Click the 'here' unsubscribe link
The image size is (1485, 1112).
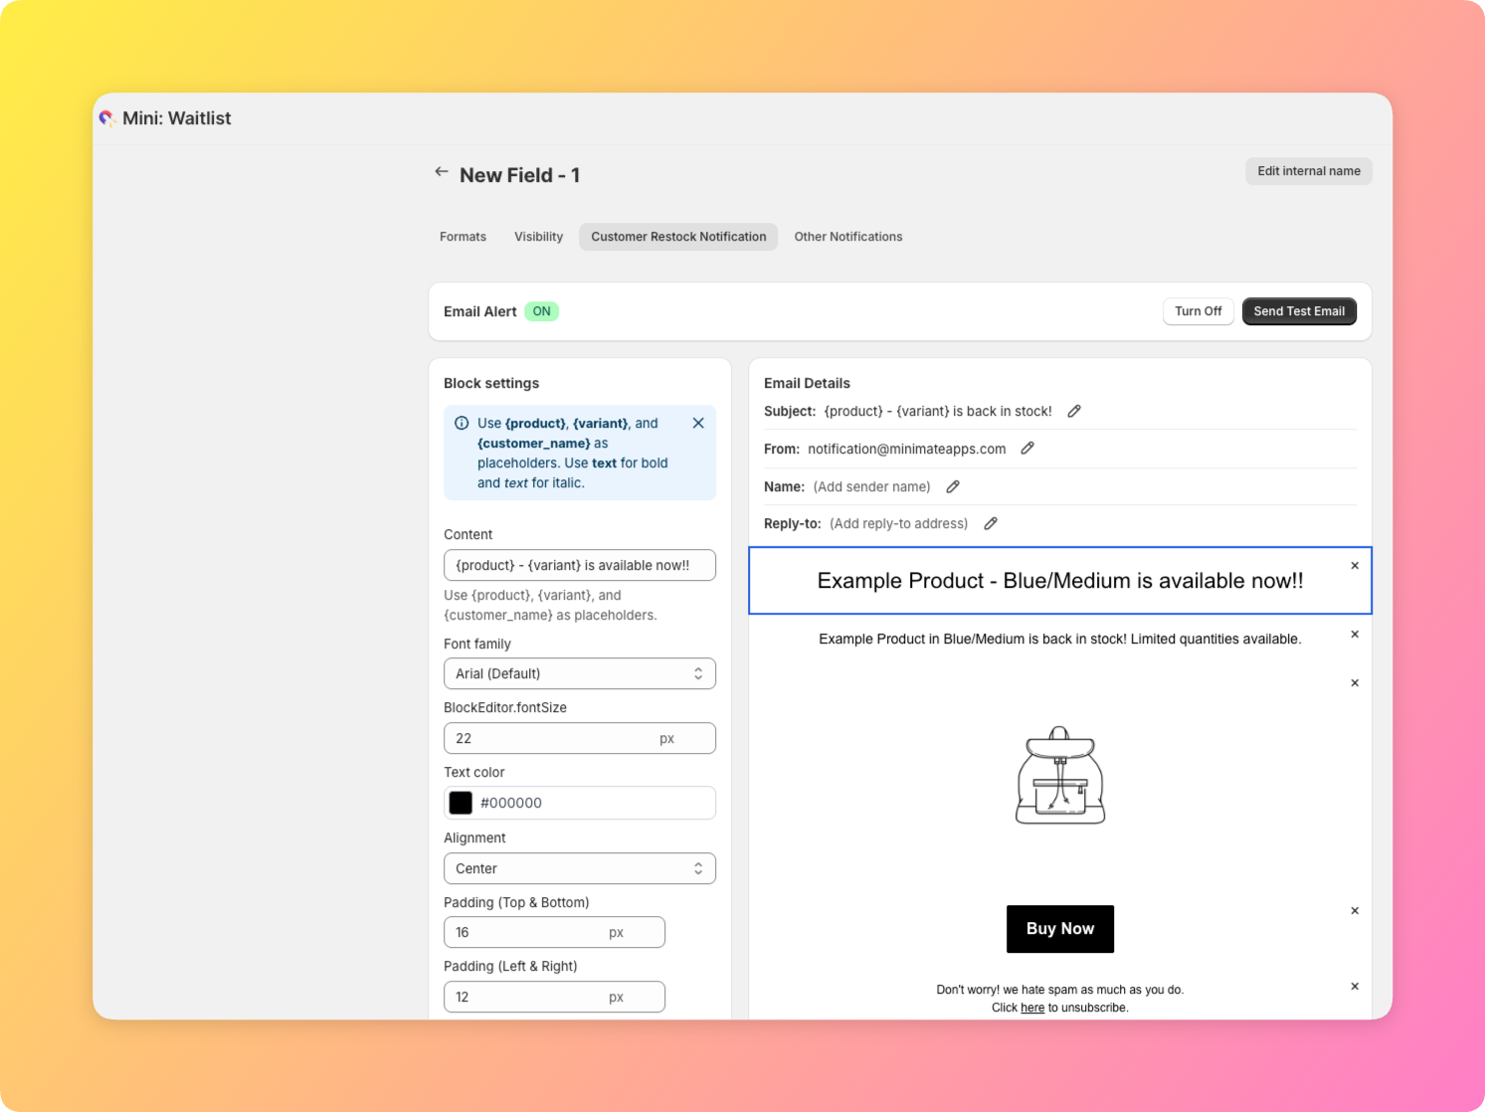[1032, 1008]
